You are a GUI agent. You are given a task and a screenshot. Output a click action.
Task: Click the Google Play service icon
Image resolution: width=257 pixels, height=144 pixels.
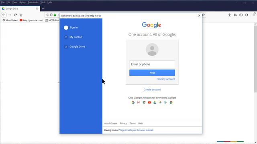166,102
